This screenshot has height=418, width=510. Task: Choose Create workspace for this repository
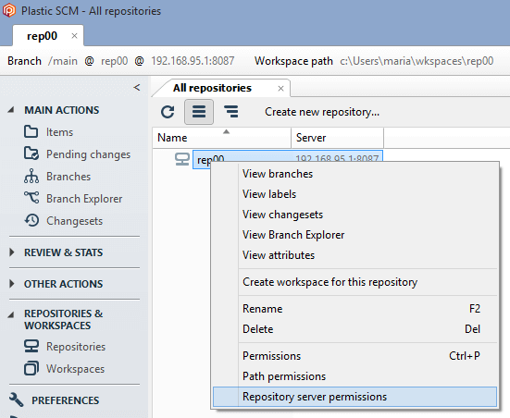[x=355, y=282]
